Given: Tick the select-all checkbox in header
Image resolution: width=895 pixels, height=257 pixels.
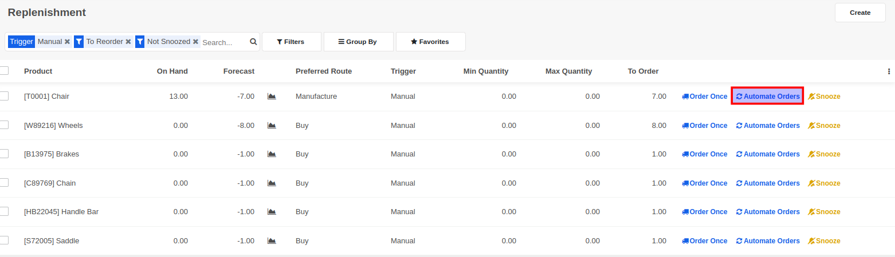Looking at the screenshot, I should point(5,71).
